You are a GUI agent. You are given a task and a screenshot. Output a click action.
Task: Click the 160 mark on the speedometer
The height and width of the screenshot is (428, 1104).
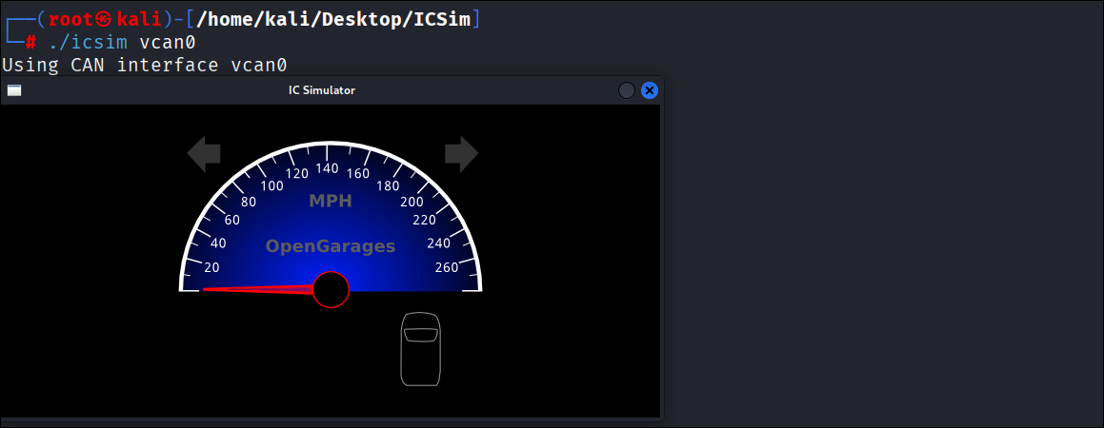click(358, 174)
